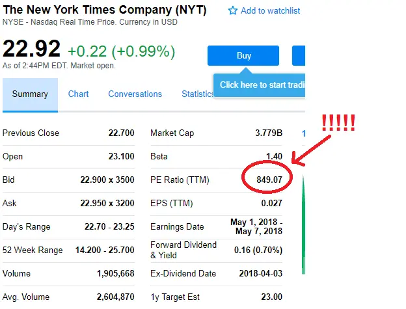The image size is (406, 309).
Task: Click the partially visible blue button beside Buy
Action: point(299,56)
